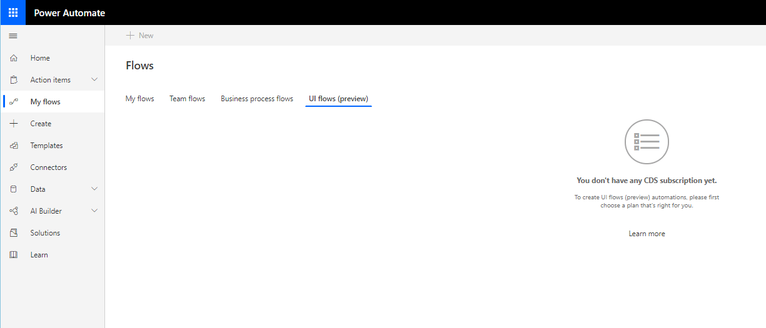The width and height of the screenshot is (766, 328).
Task: Open the Data navigation item
Action: pyautogui.click(x=53, y=189)
